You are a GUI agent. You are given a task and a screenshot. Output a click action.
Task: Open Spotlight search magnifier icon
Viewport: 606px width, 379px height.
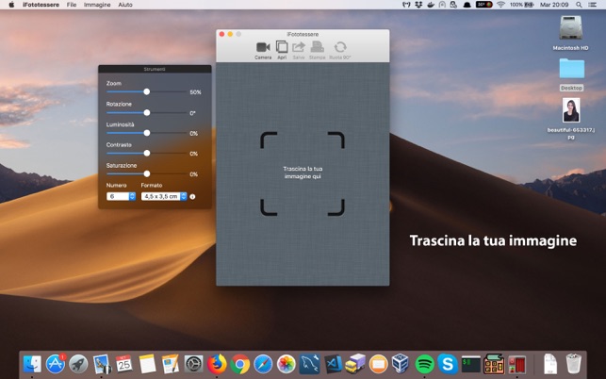[x=579, y=5]
